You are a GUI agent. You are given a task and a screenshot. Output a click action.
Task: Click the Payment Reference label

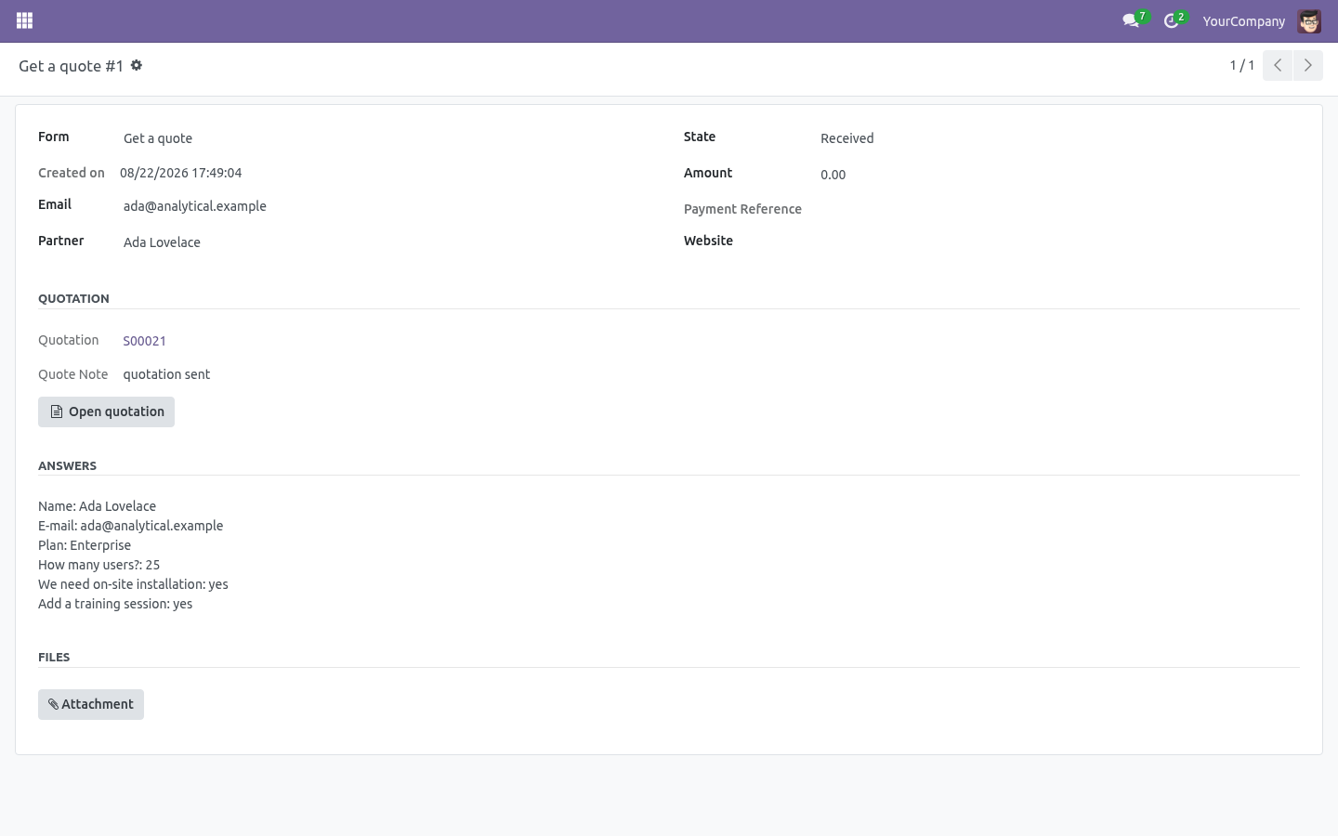(742, 209)
